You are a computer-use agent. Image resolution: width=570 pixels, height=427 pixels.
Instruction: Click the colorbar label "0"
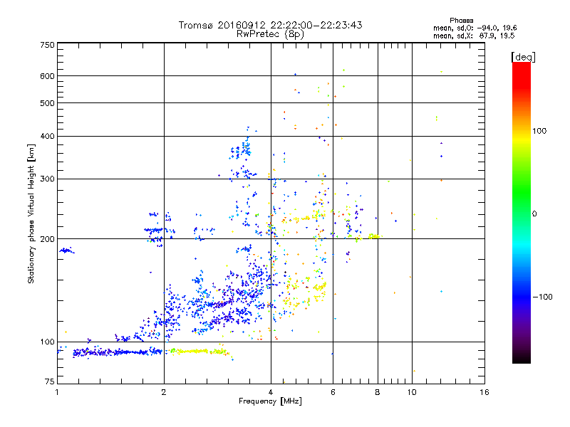534,214
